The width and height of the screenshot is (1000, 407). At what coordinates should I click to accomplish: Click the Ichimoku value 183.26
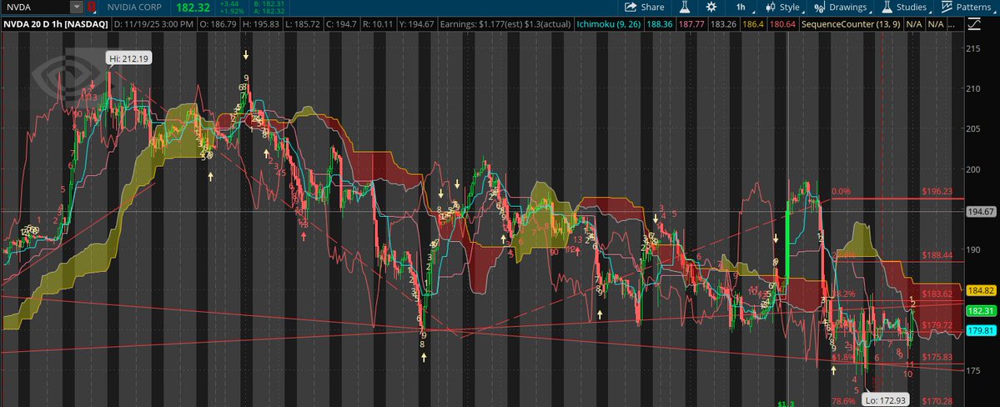point(722,24)
